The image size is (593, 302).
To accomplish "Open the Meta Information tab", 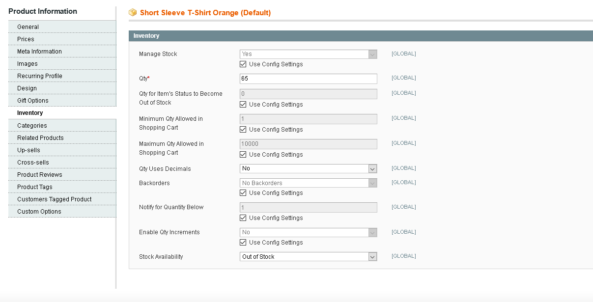I will [x=39, y=52].
